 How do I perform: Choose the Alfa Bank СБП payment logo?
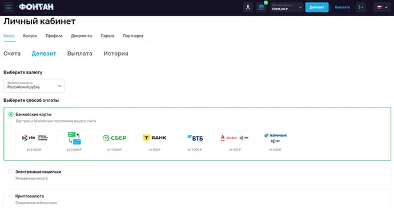pos(235,138)
